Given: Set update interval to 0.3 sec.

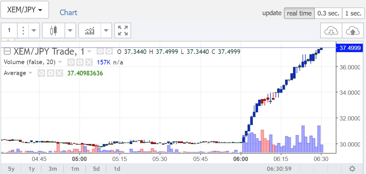Looking at the screenshot, I should pyautogui.click(x=328, y=13).
